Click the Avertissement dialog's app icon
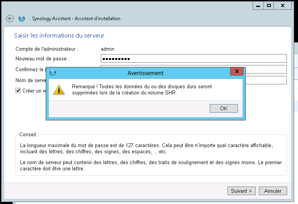Viewport: 298px width, 204px height. 53,73
